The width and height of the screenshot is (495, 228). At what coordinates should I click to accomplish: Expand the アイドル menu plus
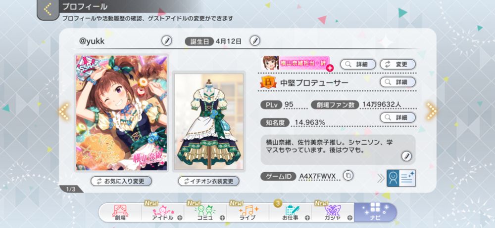(180, 218)
